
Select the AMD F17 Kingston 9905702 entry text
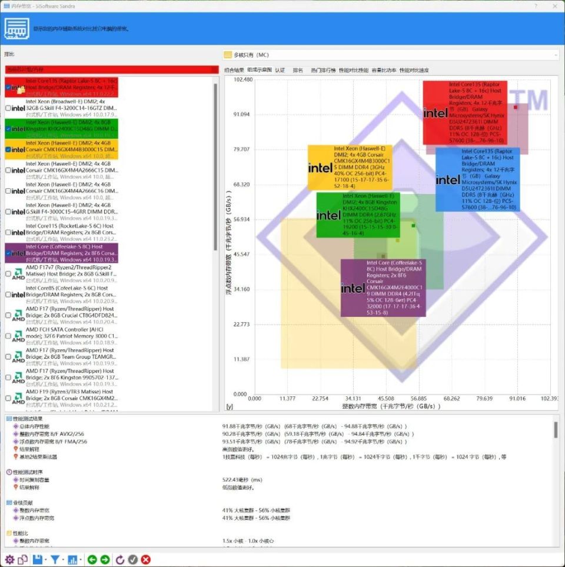click(71, 378)
